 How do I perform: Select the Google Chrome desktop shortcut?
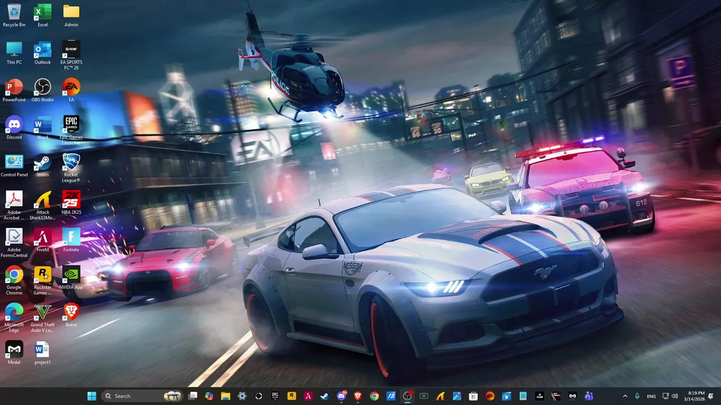click(x=14, y=280)
